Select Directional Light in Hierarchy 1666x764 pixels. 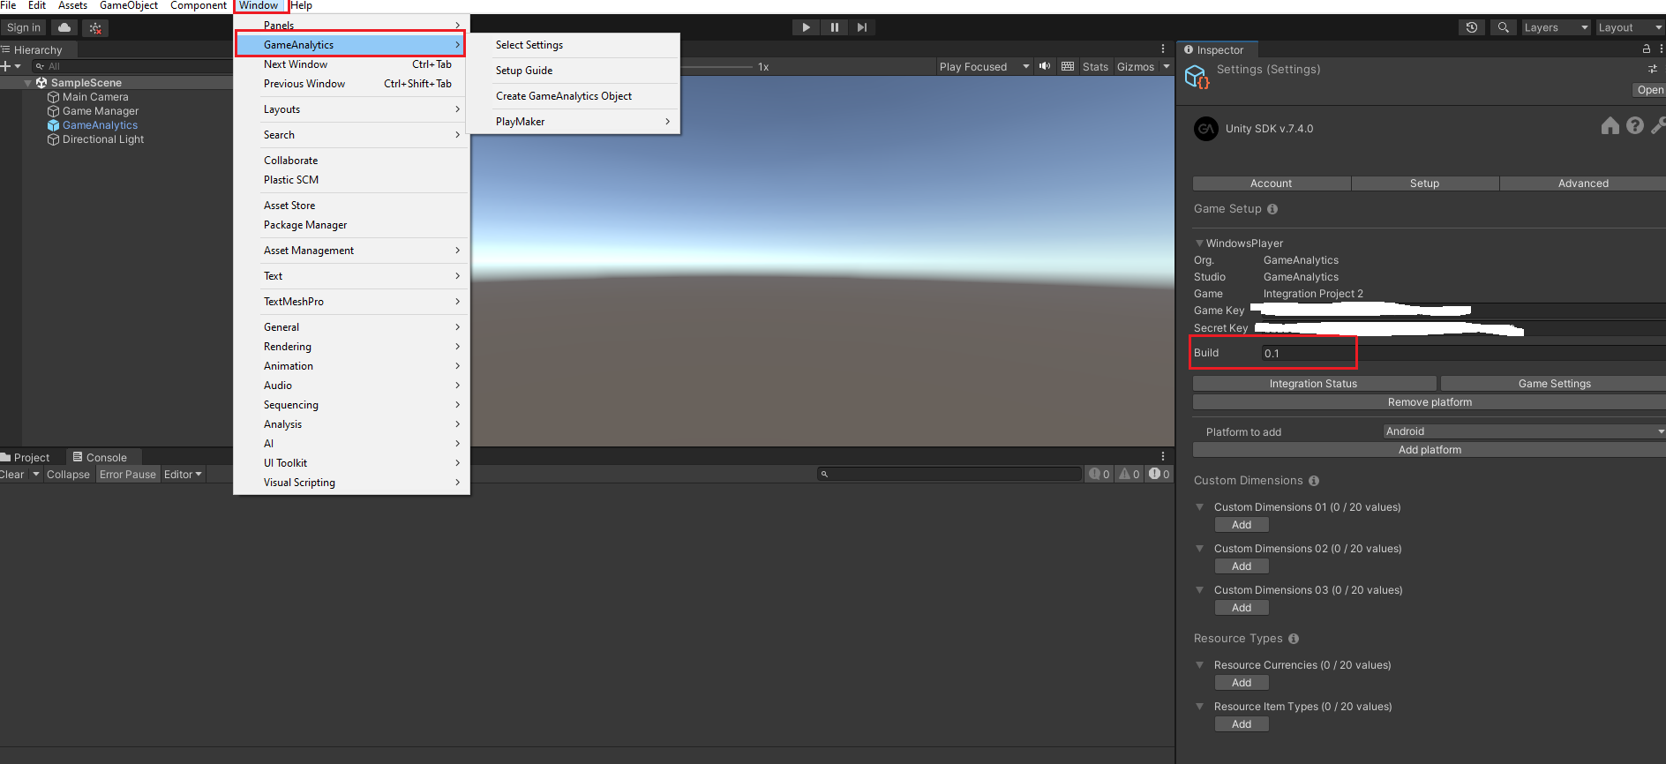(x=103, y=139)
